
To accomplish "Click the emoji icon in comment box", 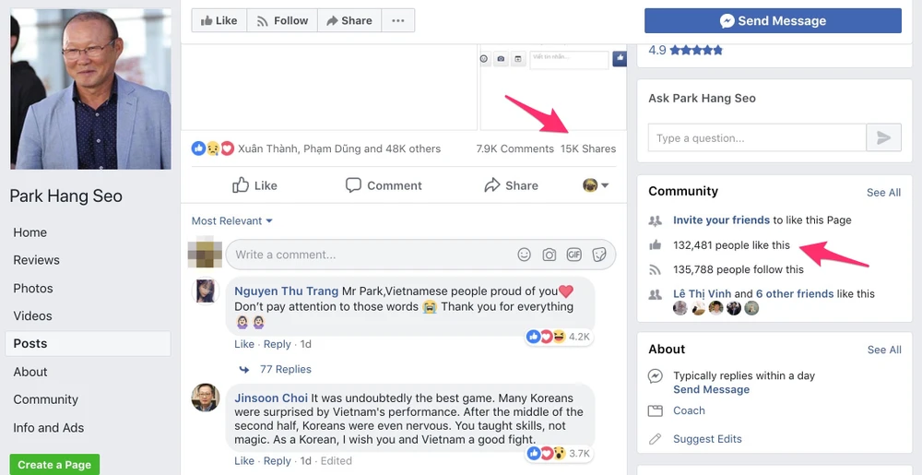I will point(524,255).
